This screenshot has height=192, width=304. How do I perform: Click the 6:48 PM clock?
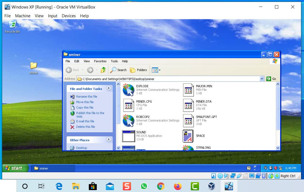click(291, 168)
